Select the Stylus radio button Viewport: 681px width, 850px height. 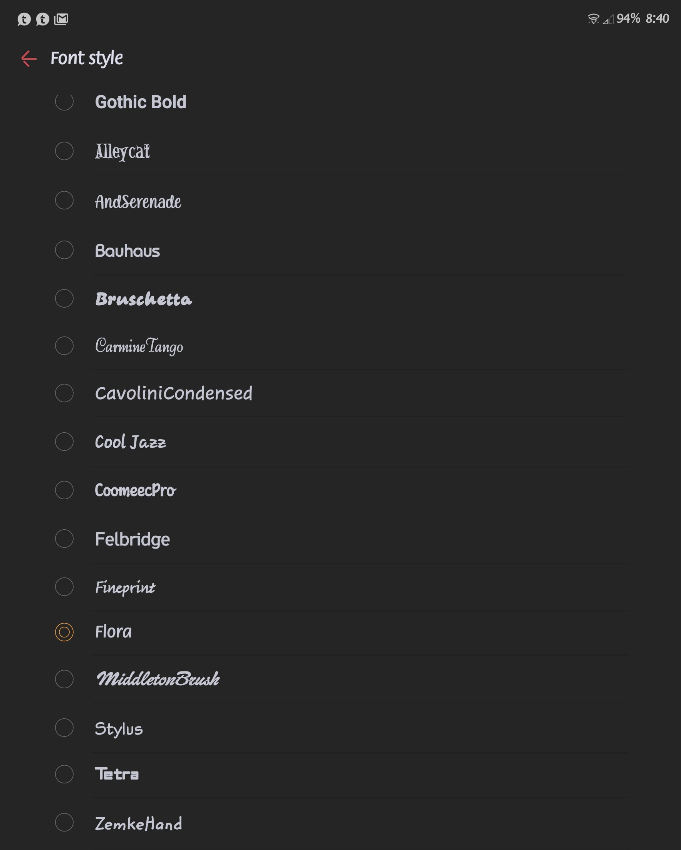(x=64, y=728)
